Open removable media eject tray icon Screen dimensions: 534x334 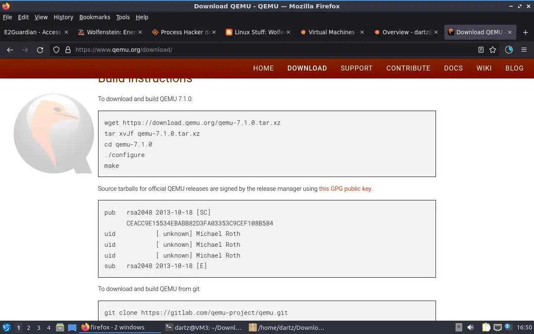pos(459,327)
